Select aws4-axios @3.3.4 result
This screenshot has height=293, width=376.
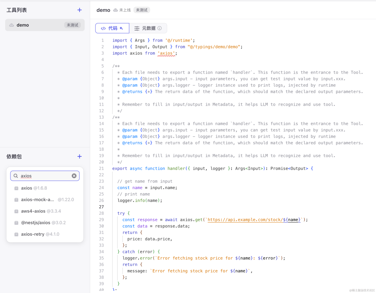click(45, 211)
